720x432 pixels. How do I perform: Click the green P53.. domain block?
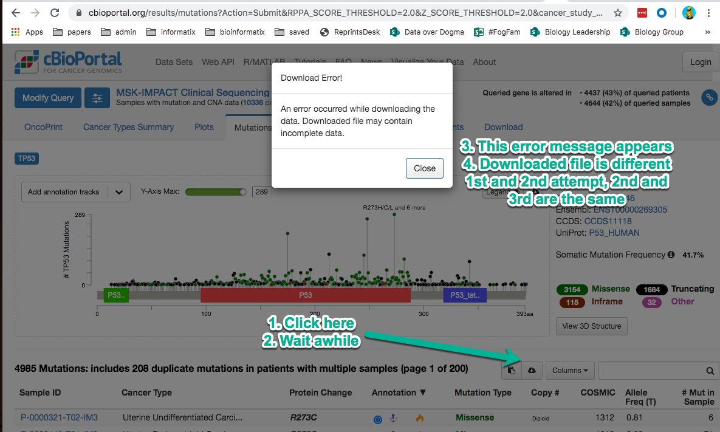(x=116, y=295)
